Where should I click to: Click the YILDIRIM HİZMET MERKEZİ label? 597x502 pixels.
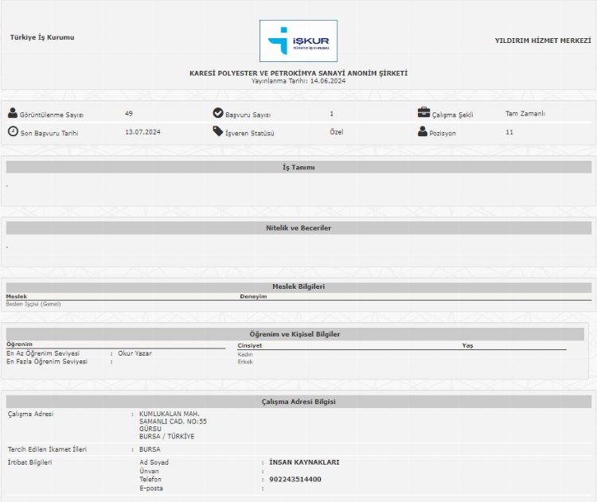[543, 40]
